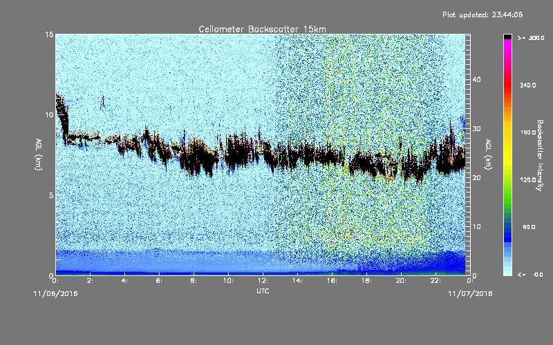Click the 10 km tick on left axis
Viewport: 553px width, 345px height.
[x=49, y=115]
